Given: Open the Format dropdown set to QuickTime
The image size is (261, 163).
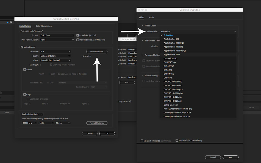Looking at the screenshot, I should [57, 35].
